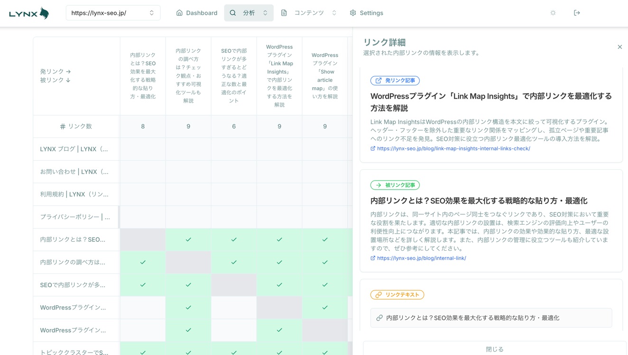The height and width of the screenshot is (355, 628).
Task: Open the 分析 menu chevron
Action: 264,13
